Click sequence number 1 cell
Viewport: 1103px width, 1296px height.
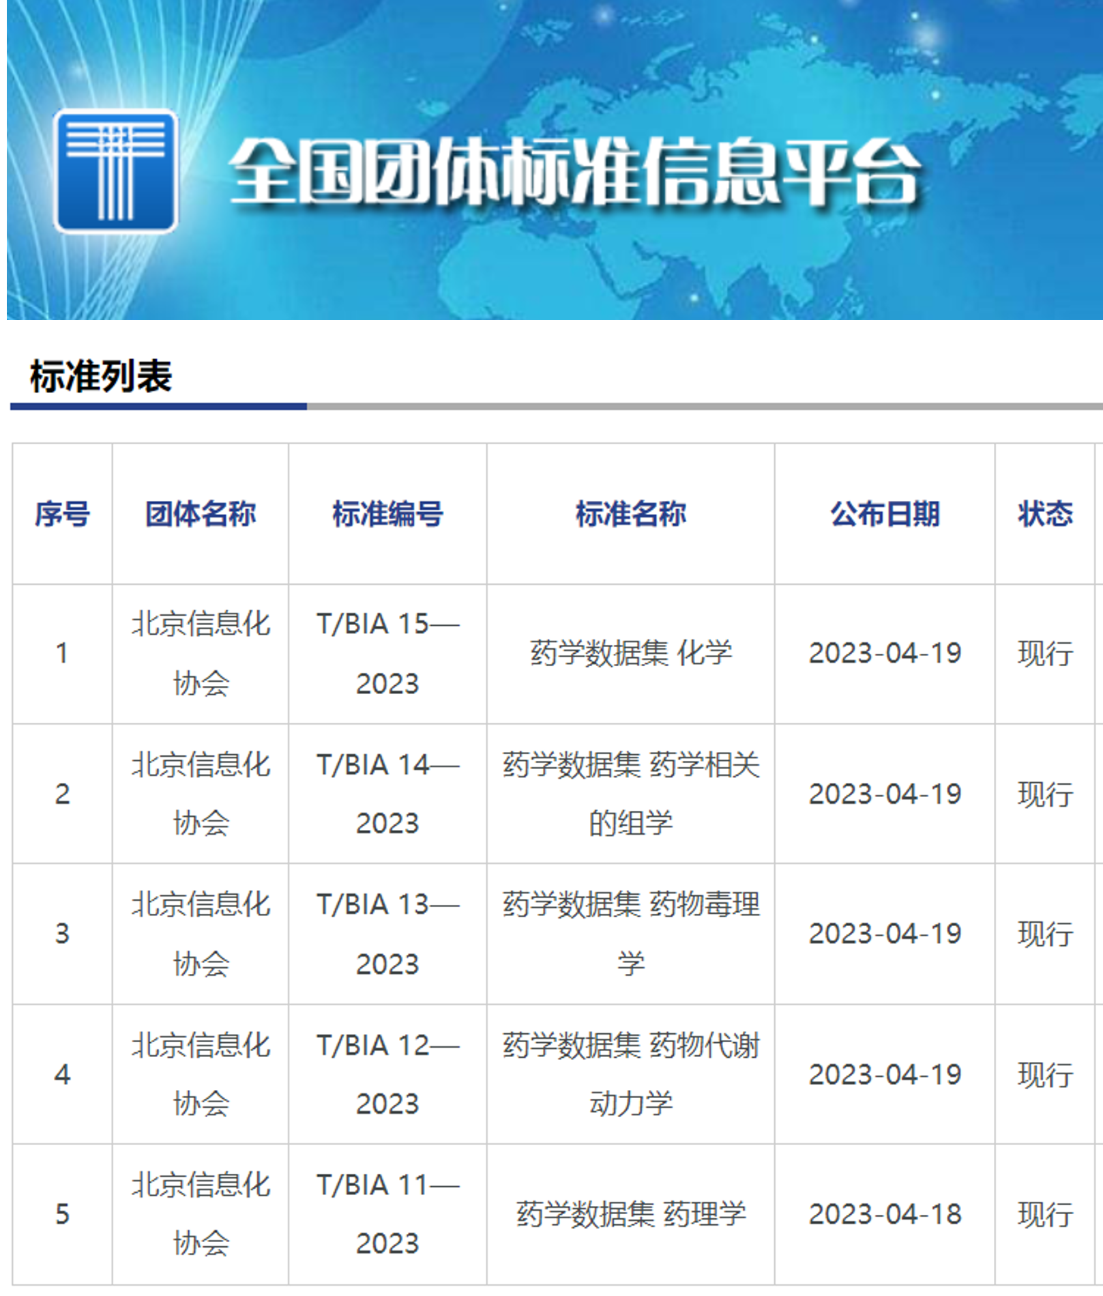pos(62,653)
